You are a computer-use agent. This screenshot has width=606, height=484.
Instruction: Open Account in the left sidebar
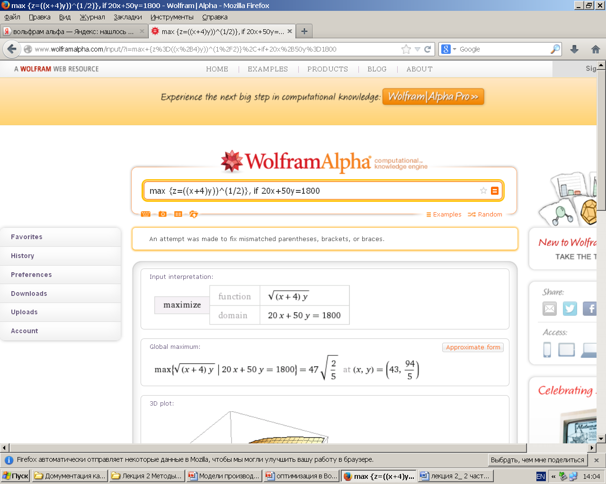[x=61, y=331]
